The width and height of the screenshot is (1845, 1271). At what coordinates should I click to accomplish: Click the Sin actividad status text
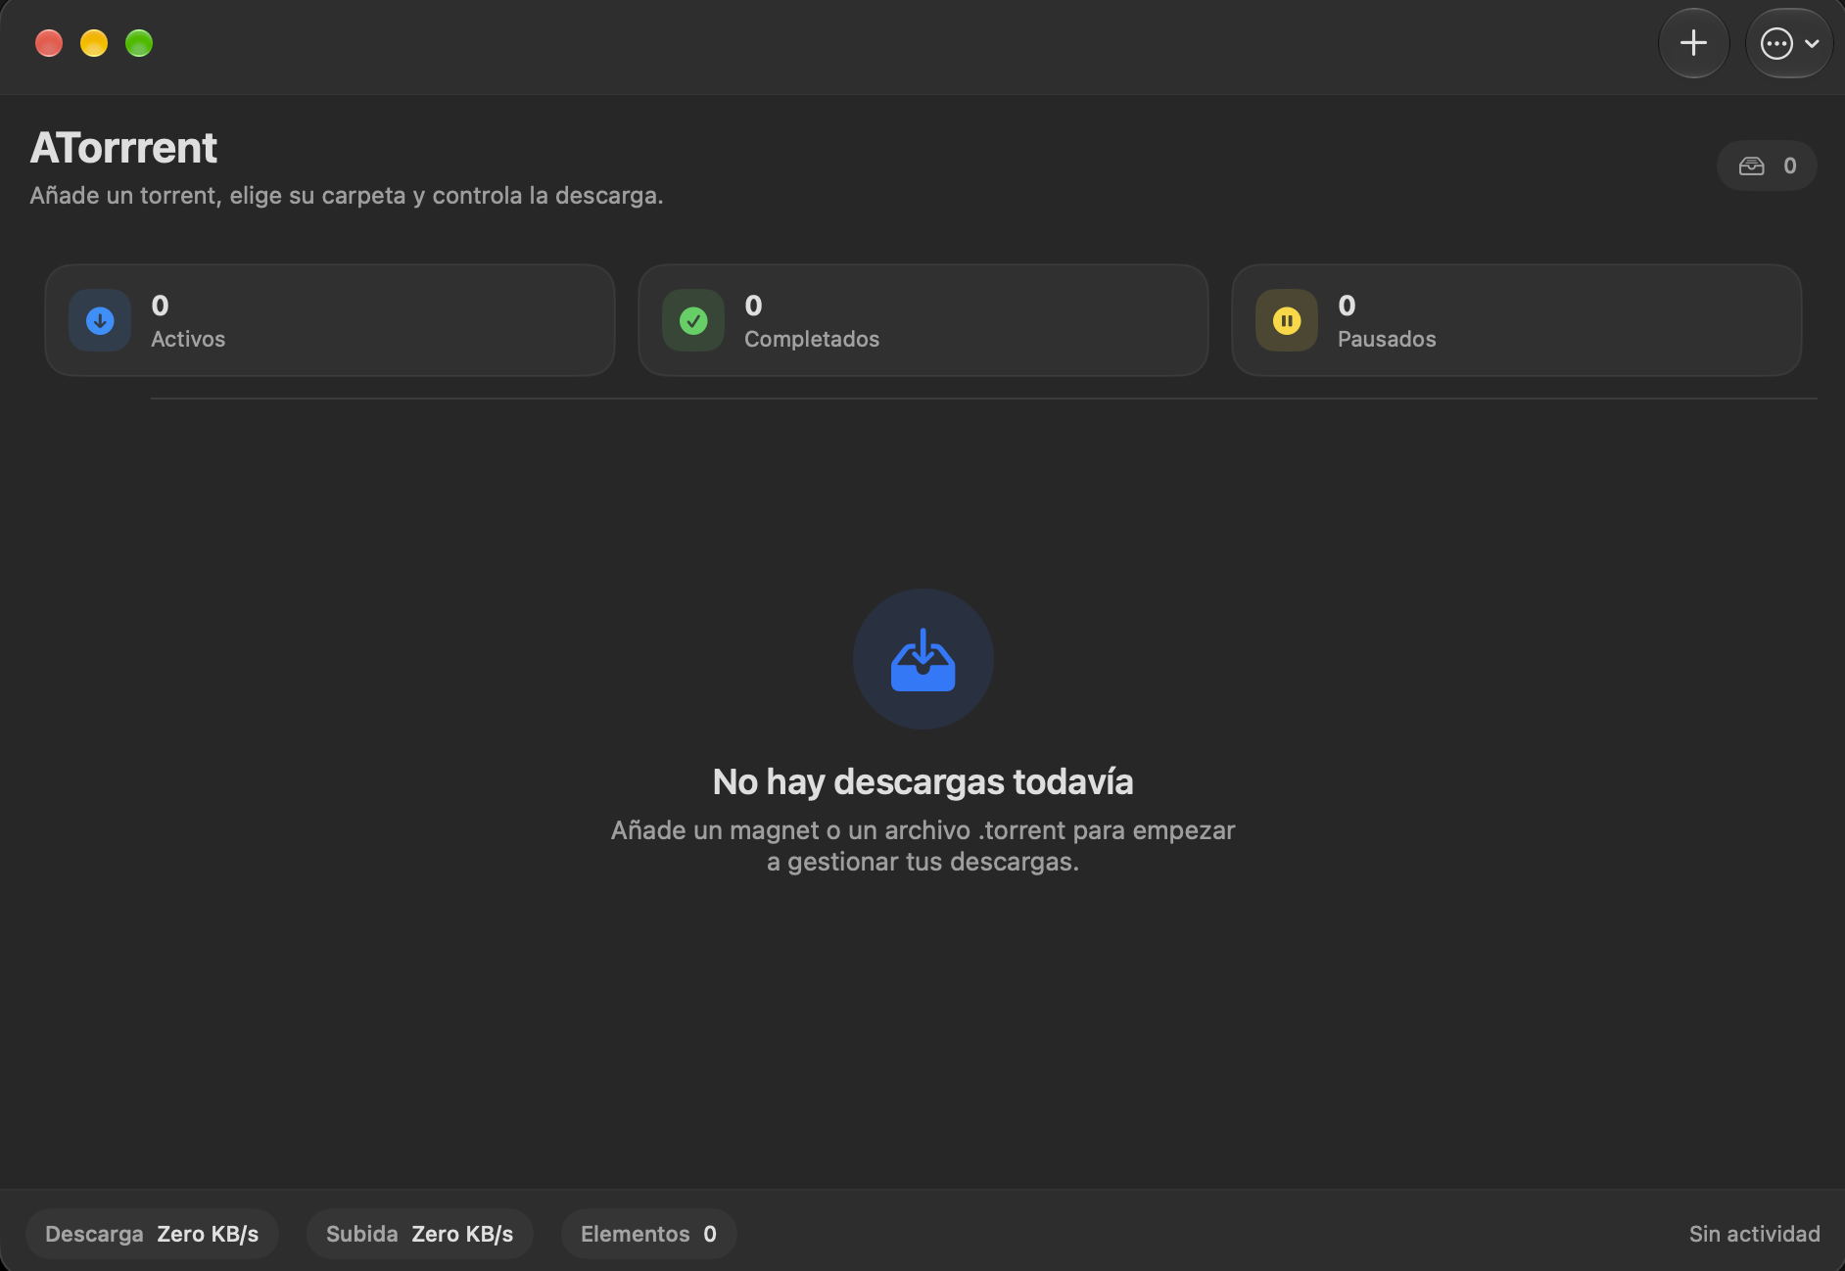[x=1754, y=1234]
